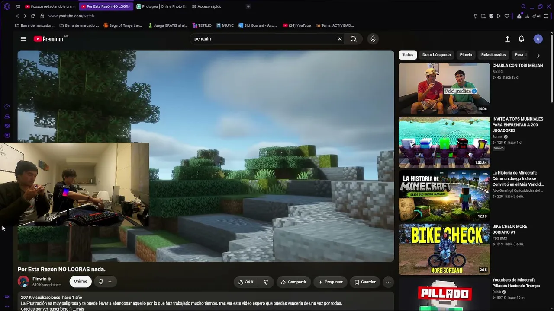Open the (24) YouTube bookmark
Screen dimensions: 554x311
click(297, 25)
